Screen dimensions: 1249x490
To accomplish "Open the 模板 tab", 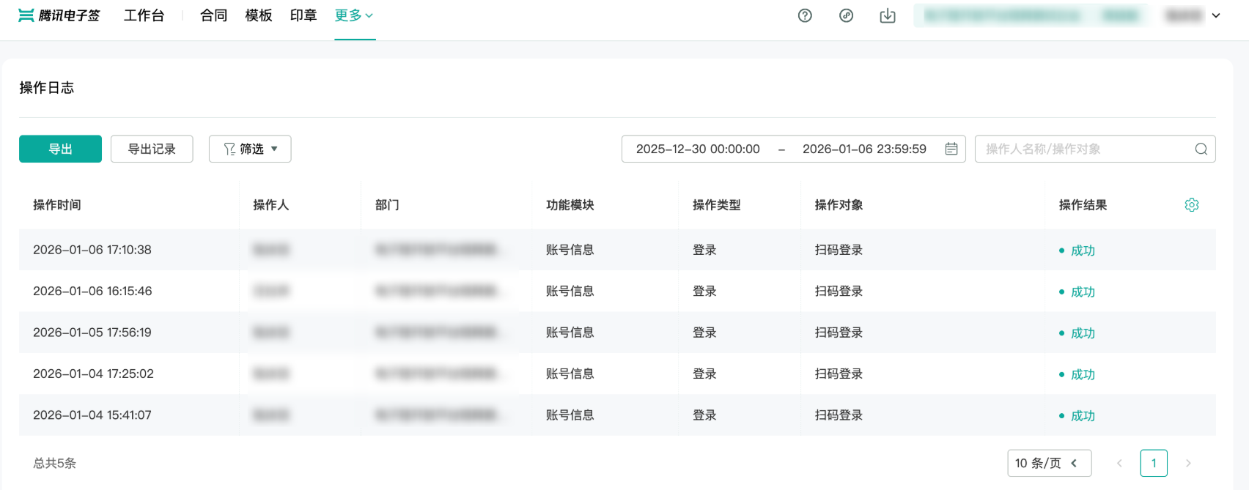I will click(258, 15).
